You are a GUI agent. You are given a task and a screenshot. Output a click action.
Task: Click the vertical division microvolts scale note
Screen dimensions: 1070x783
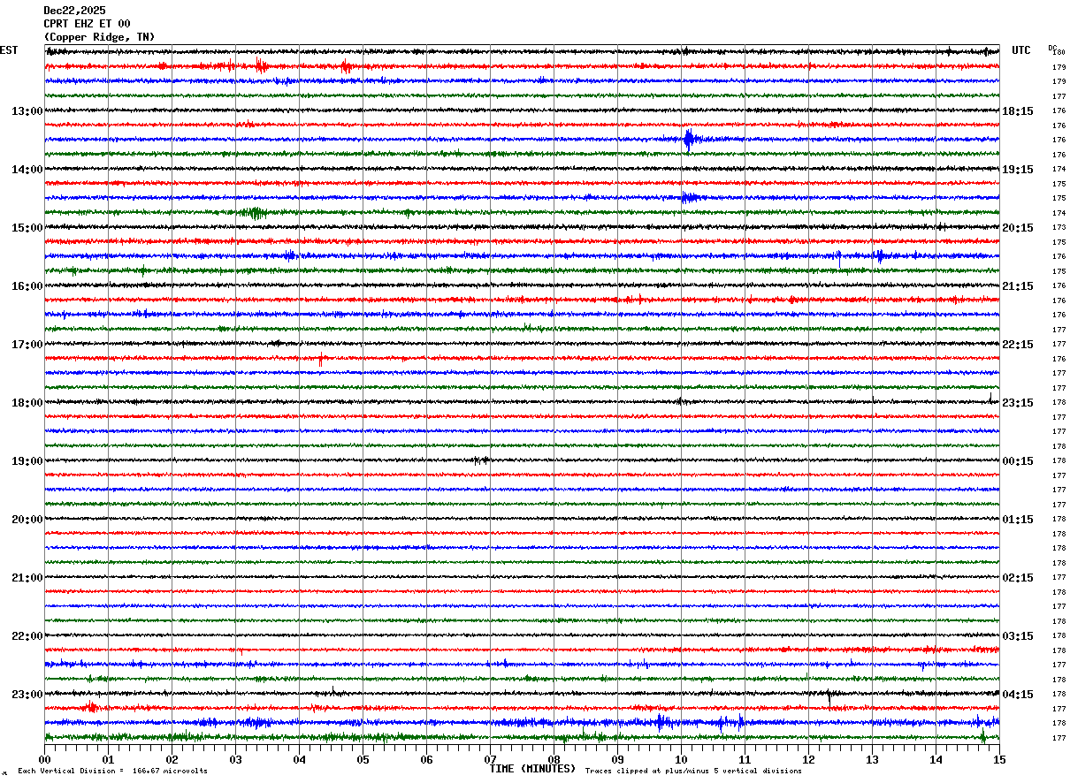(x=112, y=771)
